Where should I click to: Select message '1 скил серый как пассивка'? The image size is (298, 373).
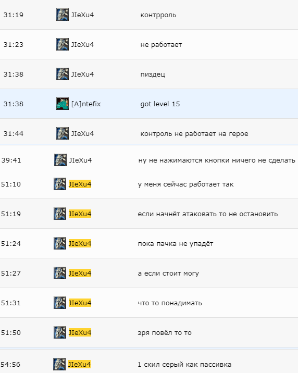tap(184, 365)
